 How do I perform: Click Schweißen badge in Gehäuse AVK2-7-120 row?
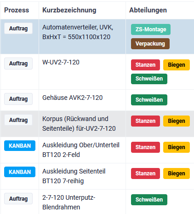click(149, 100)
